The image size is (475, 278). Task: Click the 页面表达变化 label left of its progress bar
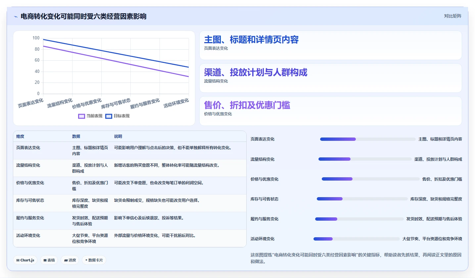[262, 139]
